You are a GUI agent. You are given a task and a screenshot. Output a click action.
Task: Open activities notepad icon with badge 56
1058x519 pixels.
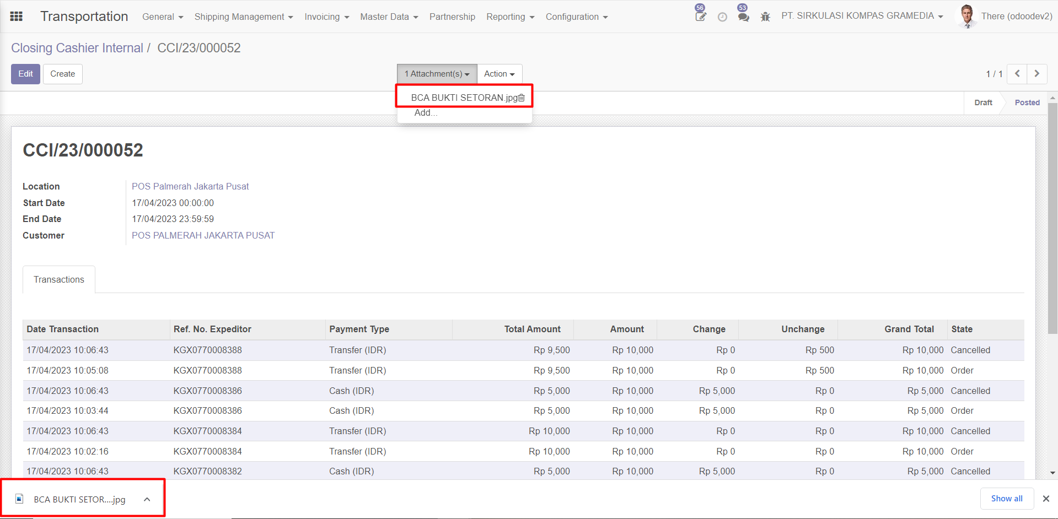[x=701, y=16]
